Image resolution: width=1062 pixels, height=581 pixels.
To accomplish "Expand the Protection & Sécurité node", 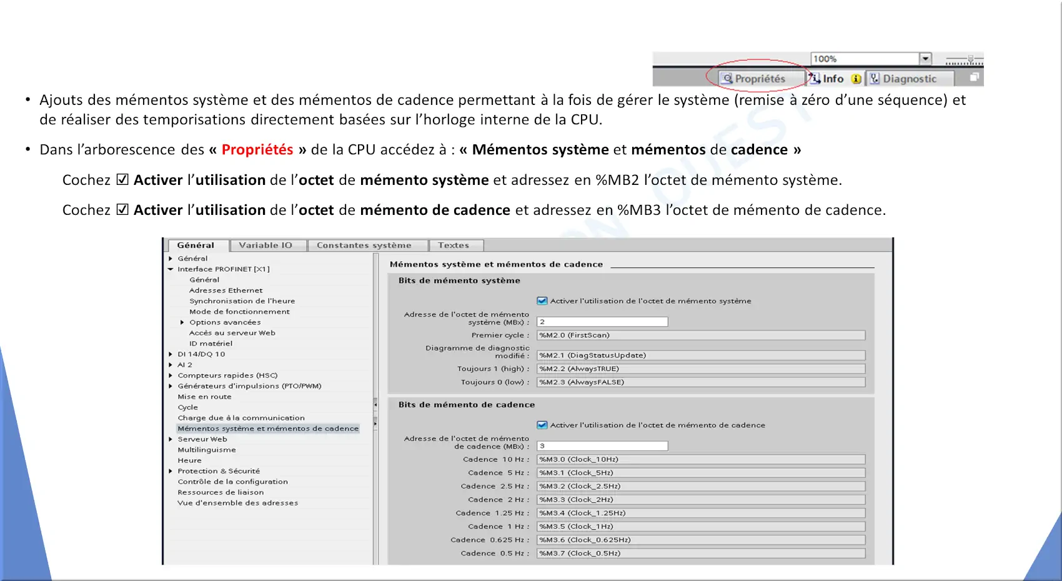I will point(171,471).
